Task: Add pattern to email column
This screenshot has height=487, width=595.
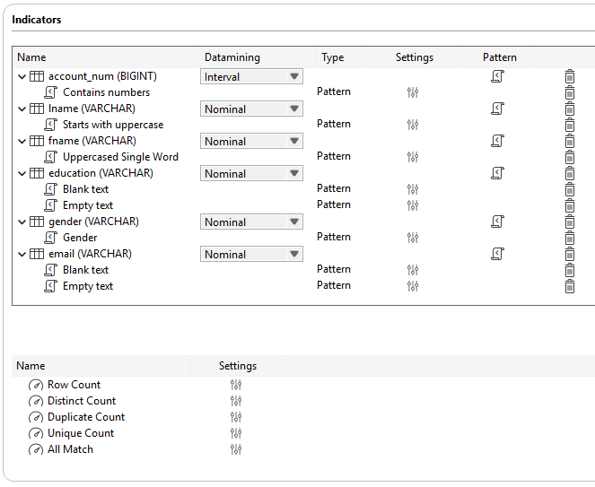Action: coord(498,255)
